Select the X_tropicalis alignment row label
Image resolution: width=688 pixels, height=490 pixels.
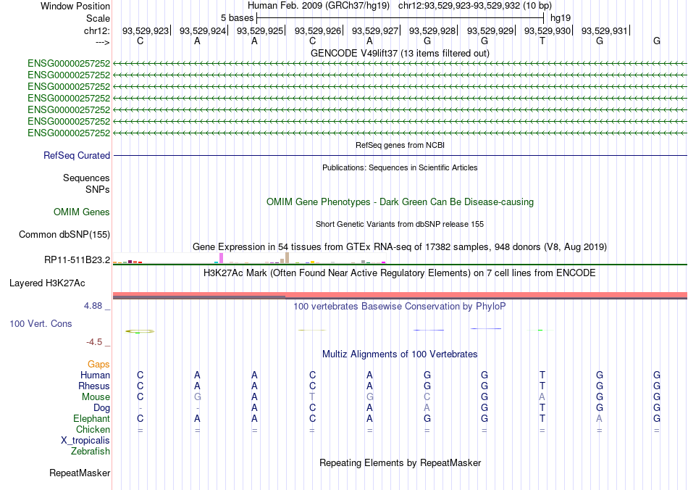85,441
